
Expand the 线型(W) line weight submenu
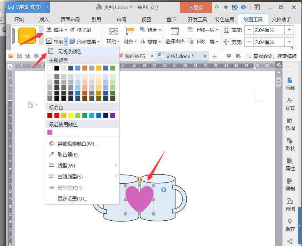pyautogui.click(x=82, y=166)
